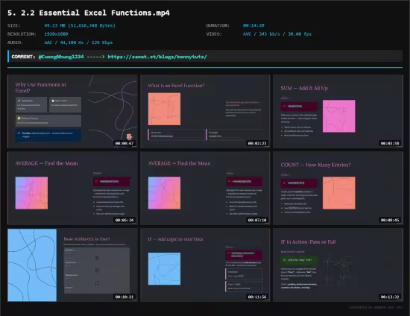
Task: Click the orange square in the Excel Function slide
Action: point(164,109)
